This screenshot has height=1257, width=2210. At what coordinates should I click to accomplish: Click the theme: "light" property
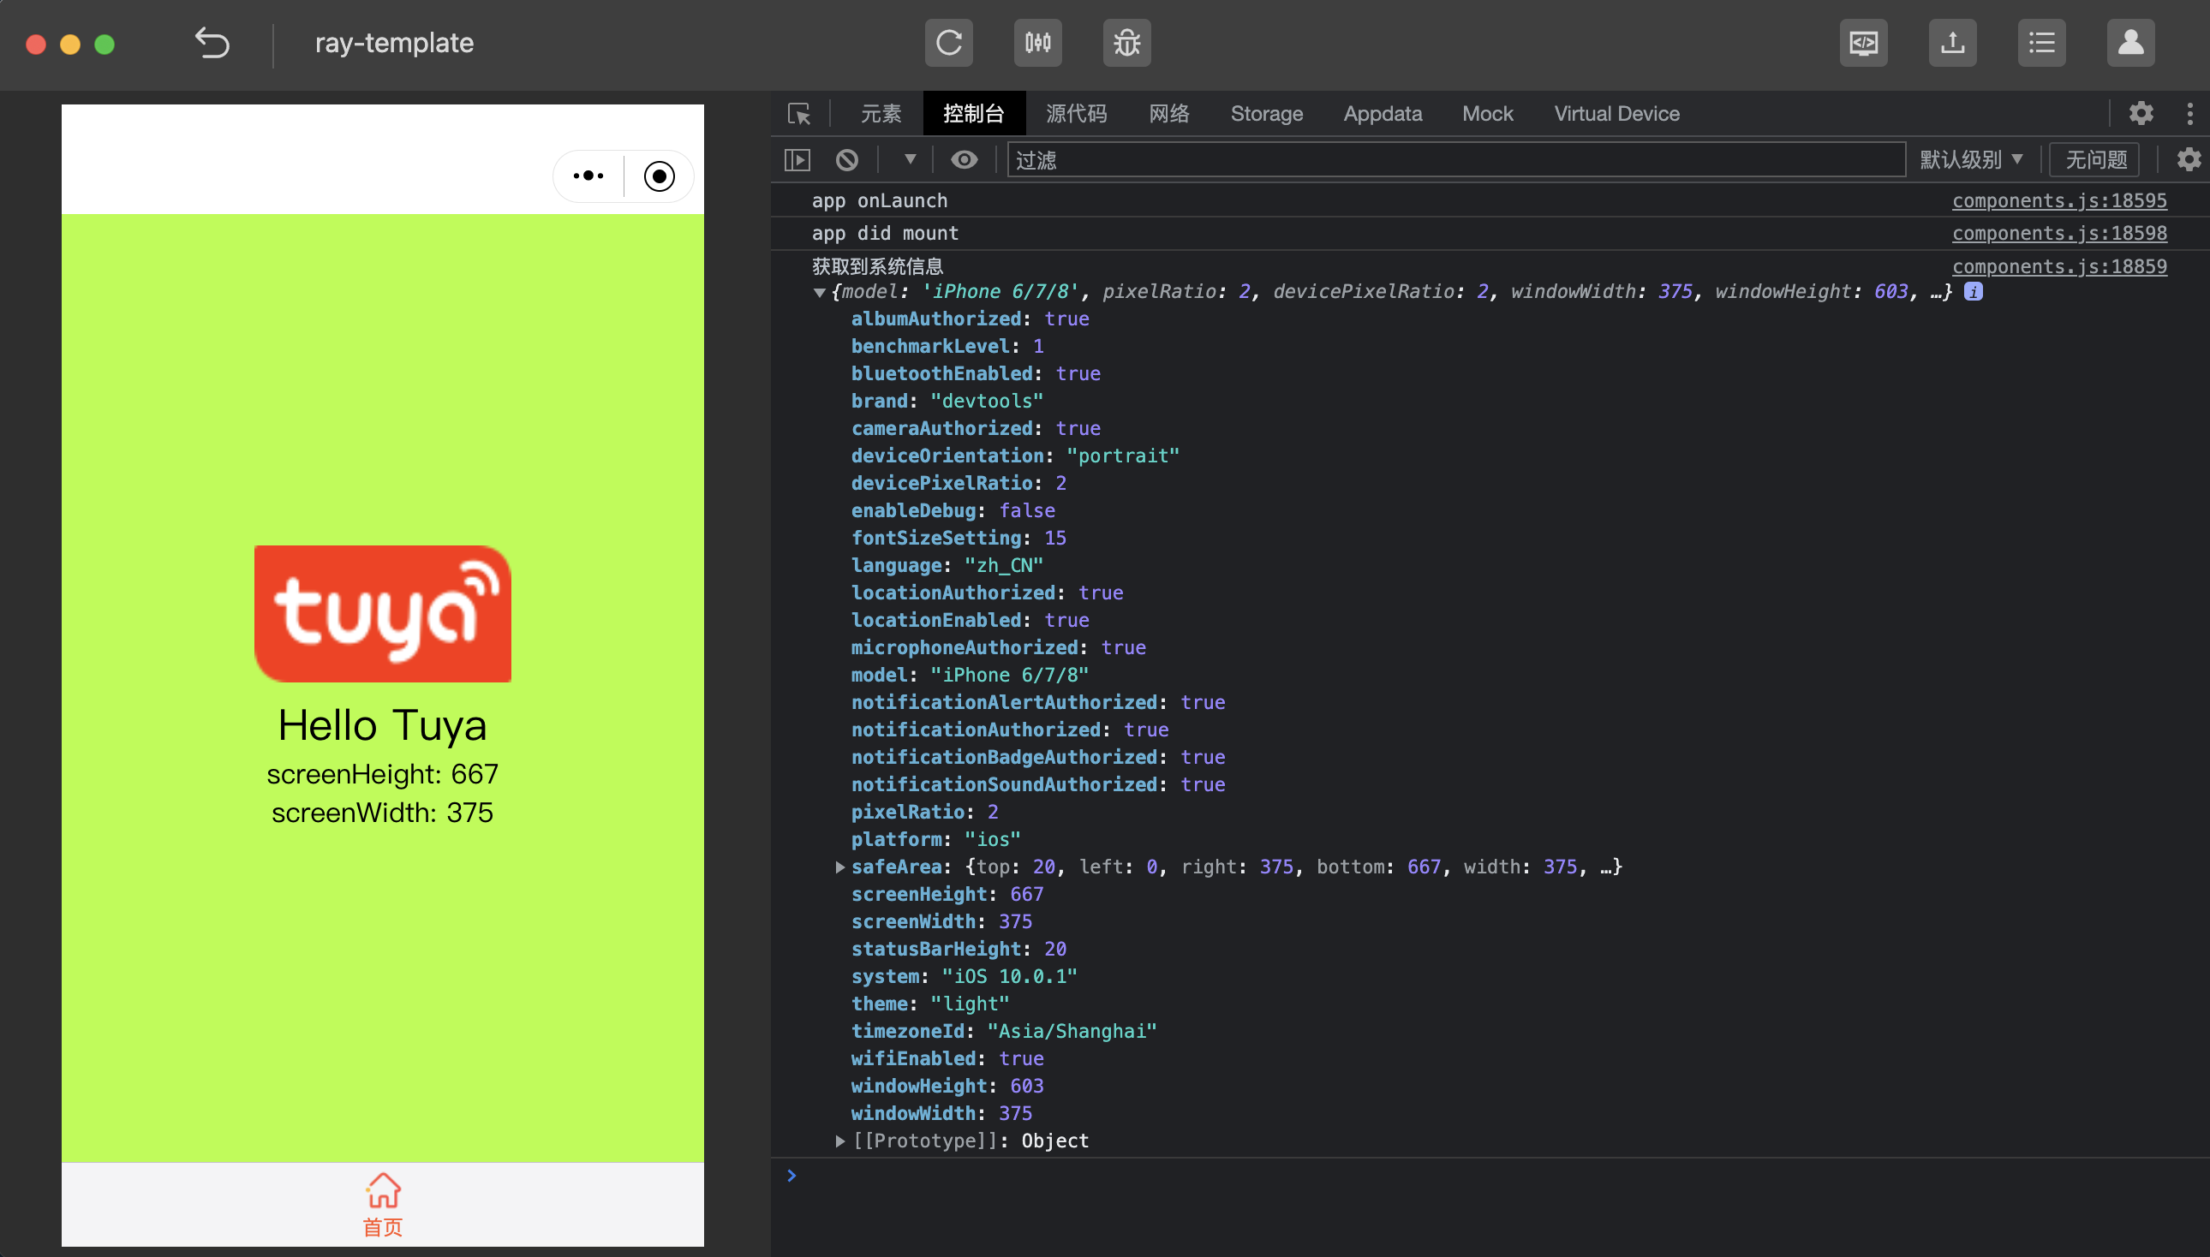click(930, 1004)
